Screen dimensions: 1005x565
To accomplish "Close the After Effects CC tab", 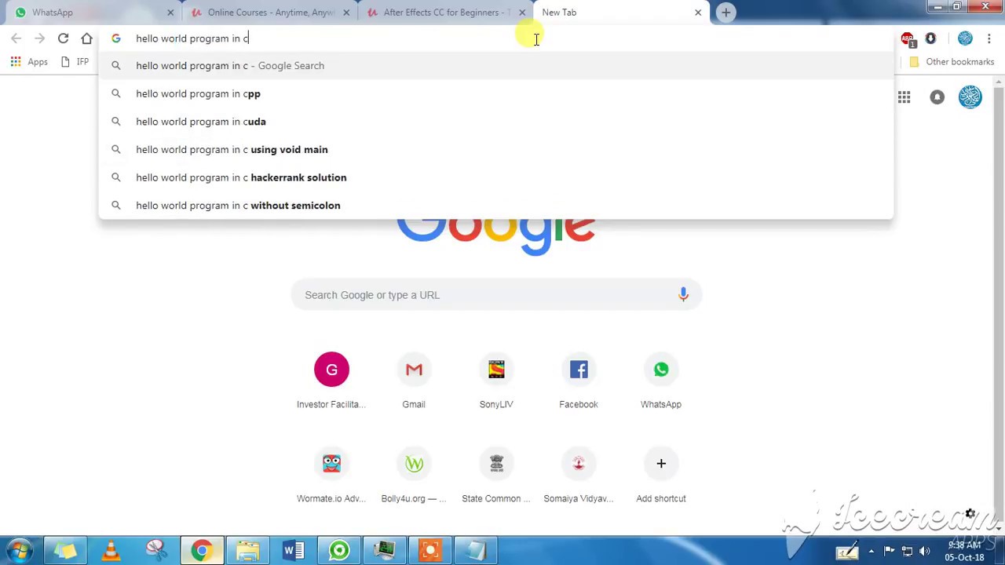I will pos(522,13).
